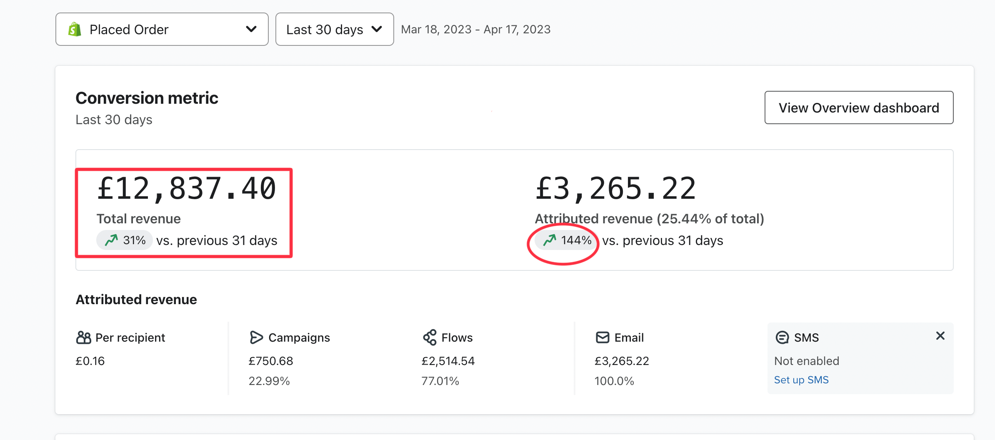Click the Per recipient people icon
The width and height of the screenshot is (995, 440).
click(x=83, y=337)
